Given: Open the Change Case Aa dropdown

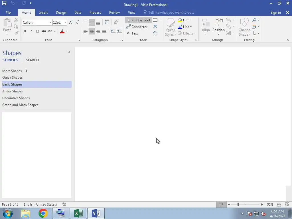Looking at the screenshot, I should click(x=51, y=31).
